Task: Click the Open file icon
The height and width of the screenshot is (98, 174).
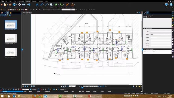Action: coord(10,5)
